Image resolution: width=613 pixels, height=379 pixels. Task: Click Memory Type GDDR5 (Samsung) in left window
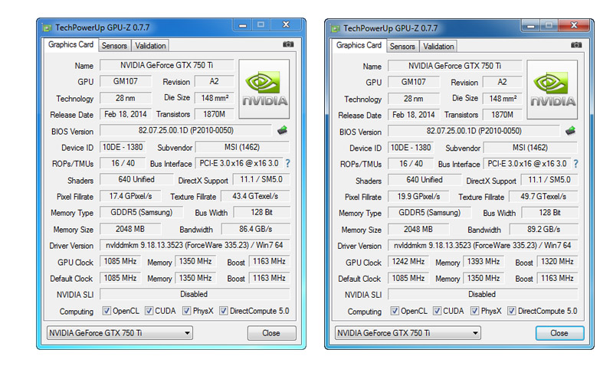[x=142, y=212]
